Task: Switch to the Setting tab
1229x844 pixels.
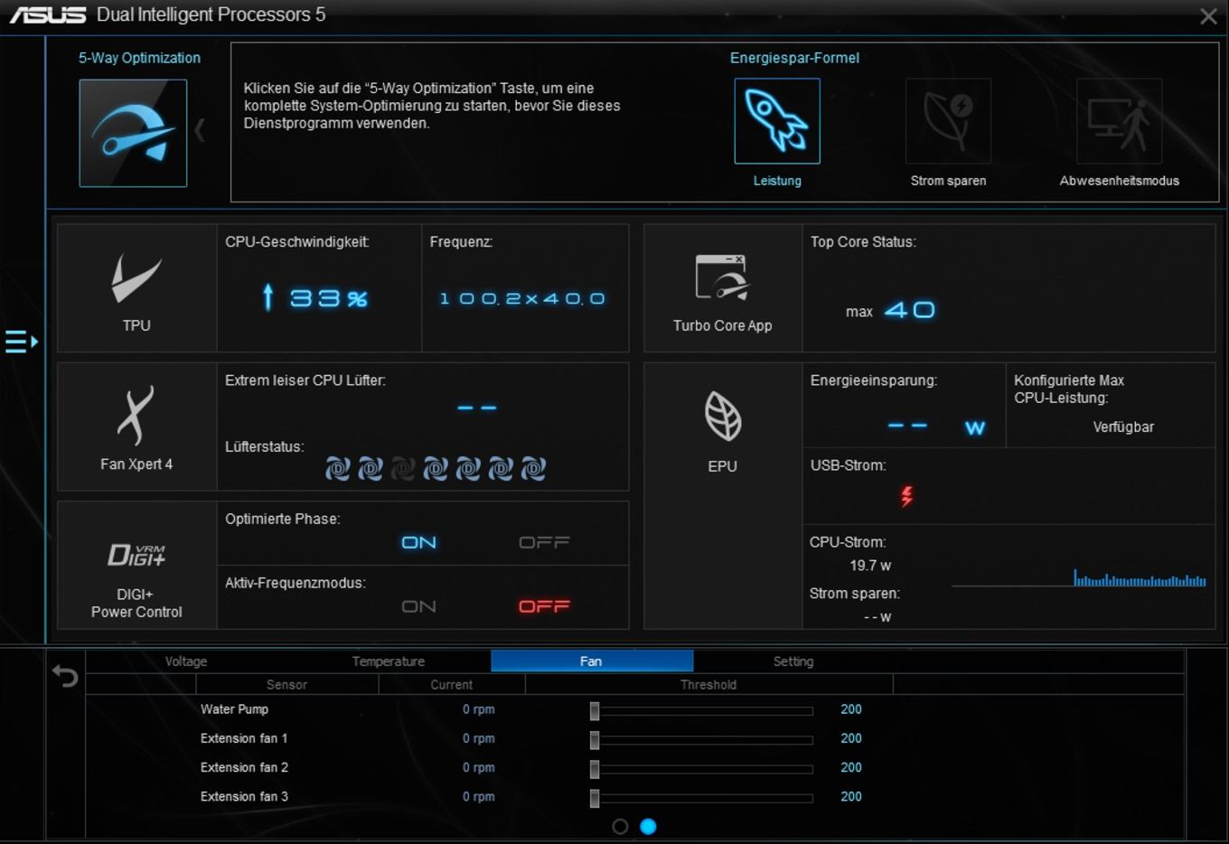Action: pyautogui.click(x=793, y=661)
